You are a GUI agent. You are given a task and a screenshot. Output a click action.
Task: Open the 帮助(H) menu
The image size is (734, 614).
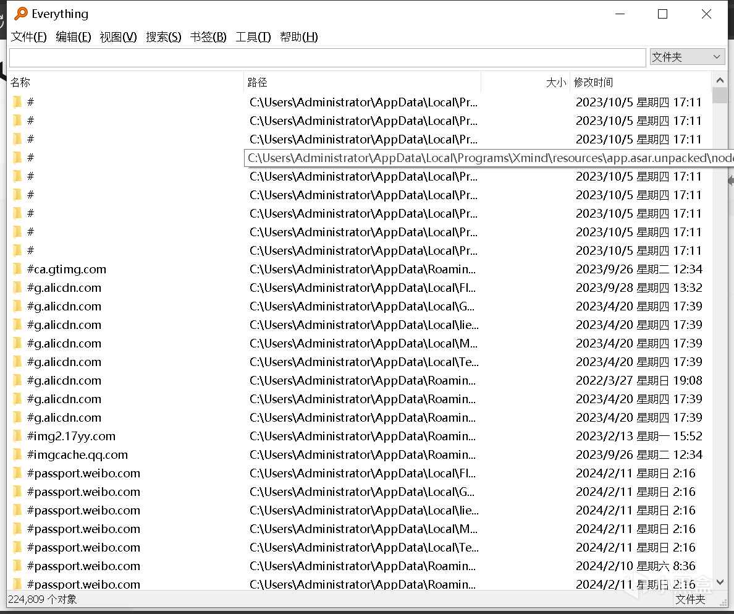point(298,37)
